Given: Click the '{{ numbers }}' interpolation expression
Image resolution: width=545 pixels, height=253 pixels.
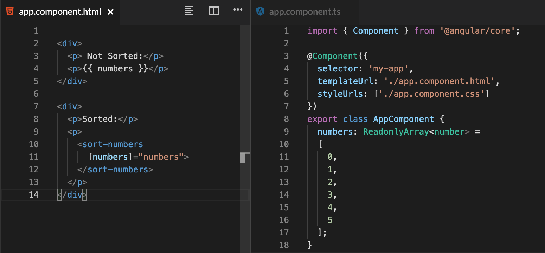Looking at the screenshot, I should (x=115, y=69).
